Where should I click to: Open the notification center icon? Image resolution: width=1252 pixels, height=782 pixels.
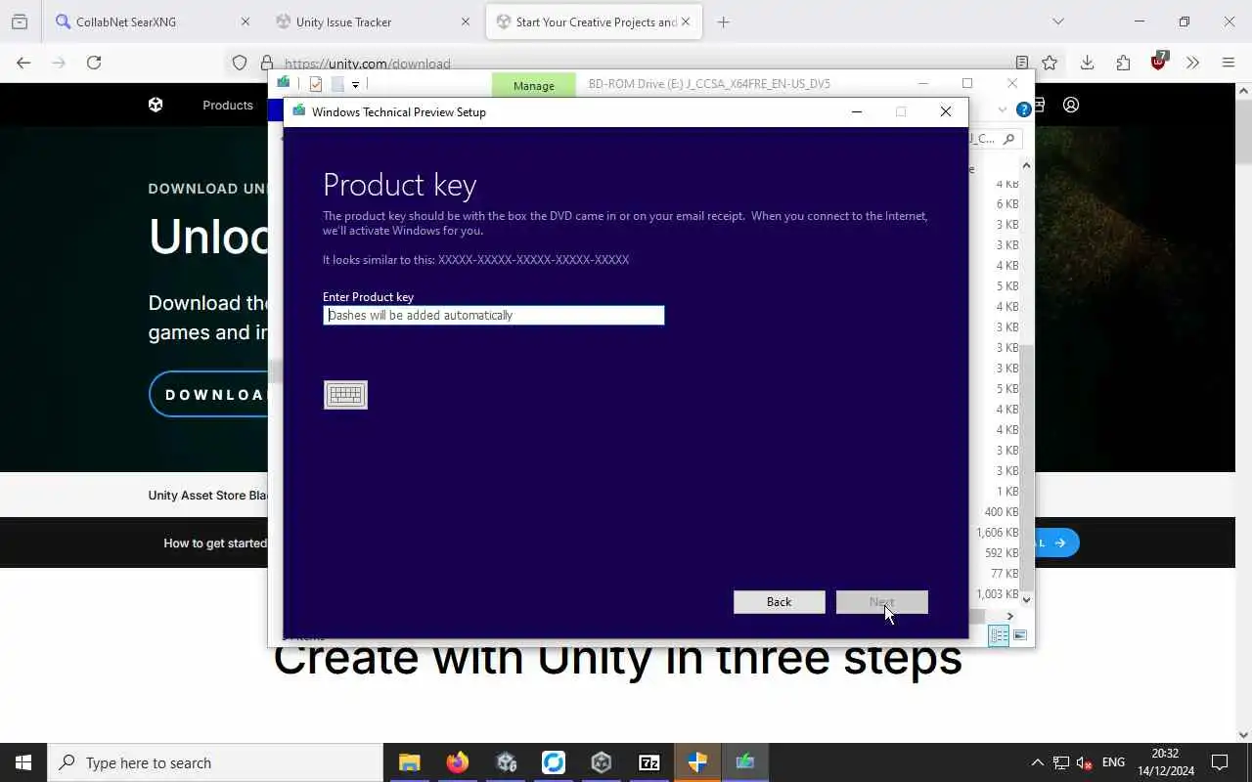pyautogui.click(x=1220, y=762)
